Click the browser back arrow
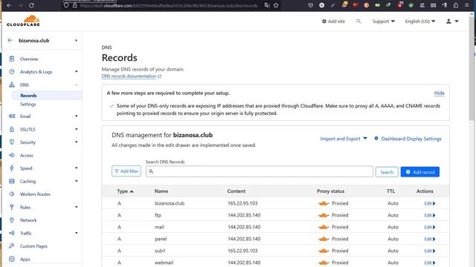This screenshot has height=267, width=476. tap(9, 5)
